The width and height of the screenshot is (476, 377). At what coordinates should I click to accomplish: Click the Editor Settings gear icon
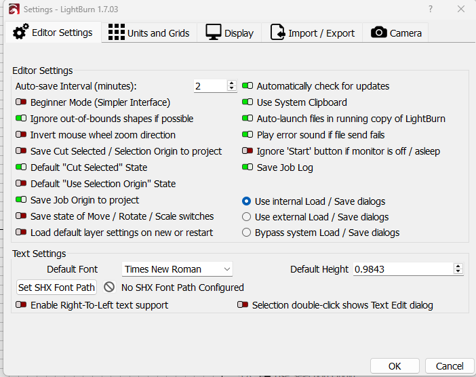pyautogui.click(x=20, y=32)
